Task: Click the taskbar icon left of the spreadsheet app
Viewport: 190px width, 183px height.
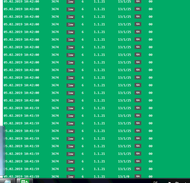Action: pos(8,181)
